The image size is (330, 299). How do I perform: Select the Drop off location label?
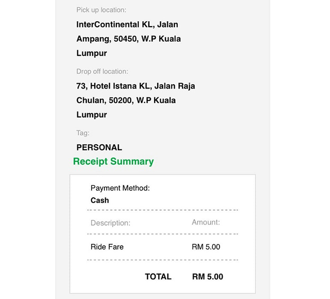coord(102,71)
